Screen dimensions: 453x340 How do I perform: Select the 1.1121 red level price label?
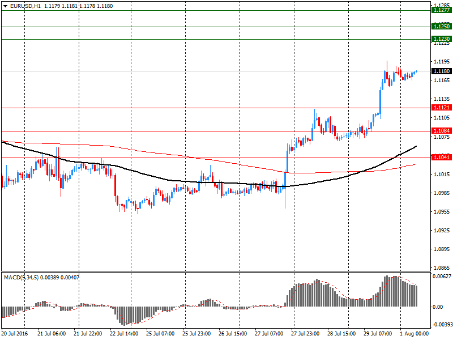click(x=442, y=108)
